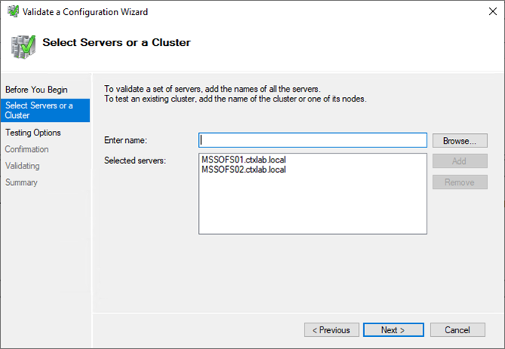The image size is (505, 349).
Task: Click the Confirmation step in the sidebar
Action: (27, 149)
